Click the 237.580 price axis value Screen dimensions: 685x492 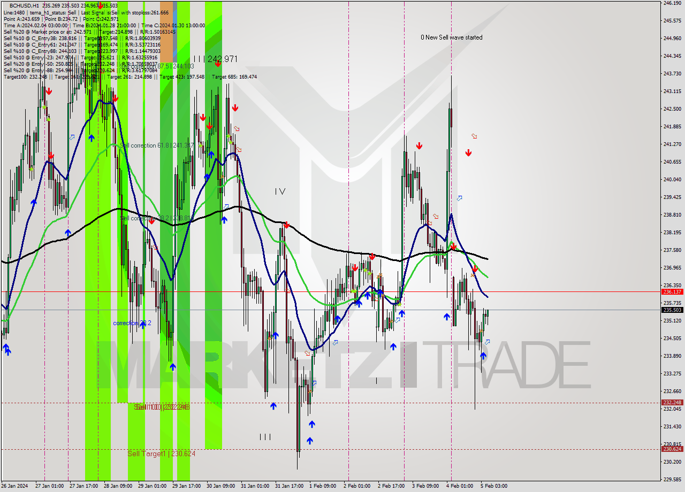tap(672, 250)
